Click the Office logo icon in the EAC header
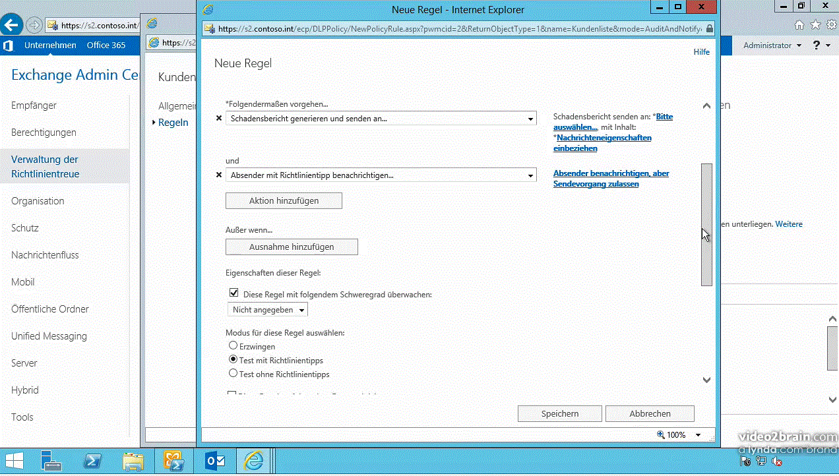 [9, 45]
